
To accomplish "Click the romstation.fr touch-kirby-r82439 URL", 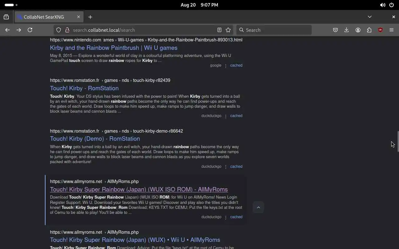I will pos(110,80).
